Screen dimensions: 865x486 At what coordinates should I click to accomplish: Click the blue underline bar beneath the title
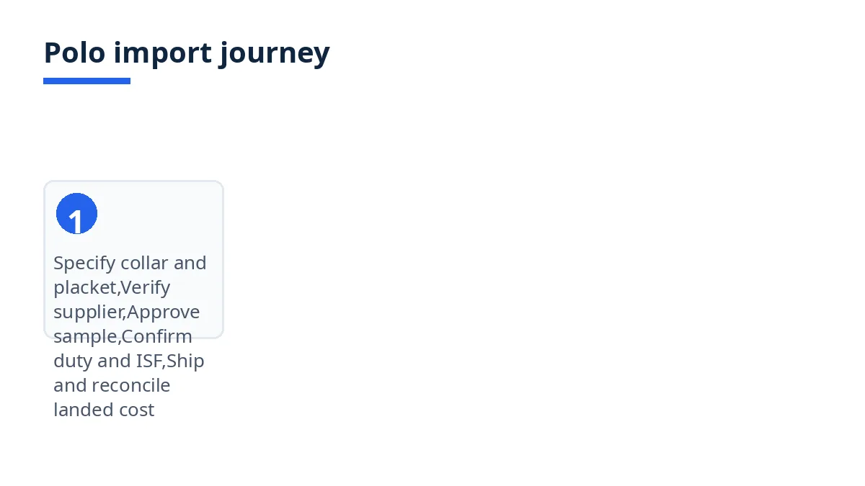(x=86, y=81)
